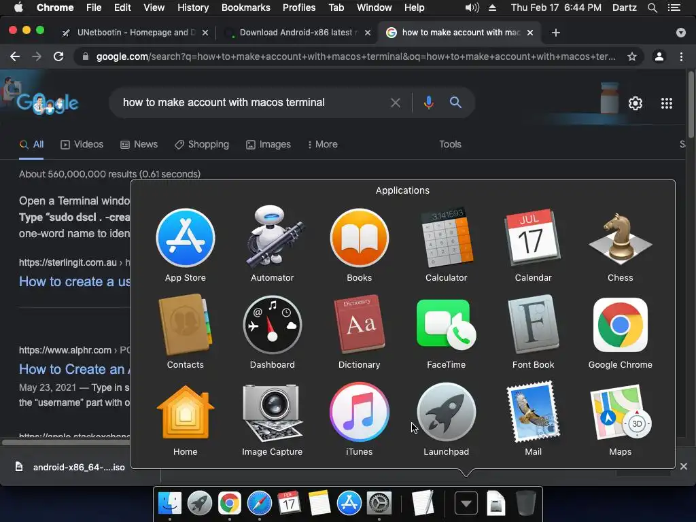Open a new Chrome tab
The width and height of the screenshot is (696, 522).
tap(556, 33)
